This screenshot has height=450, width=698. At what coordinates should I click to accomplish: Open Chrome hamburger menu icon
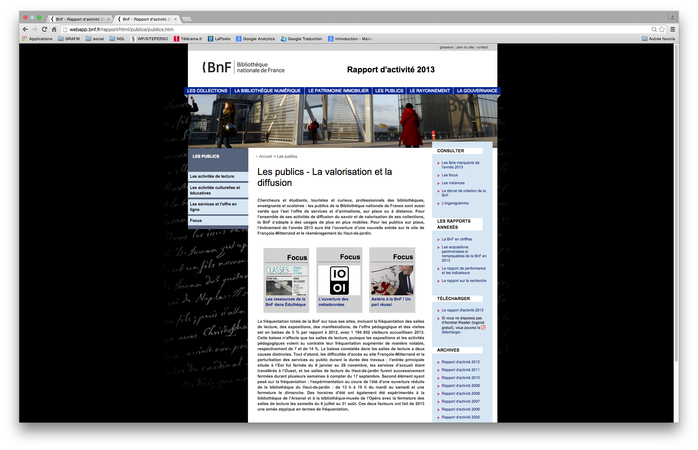[673, 29]
